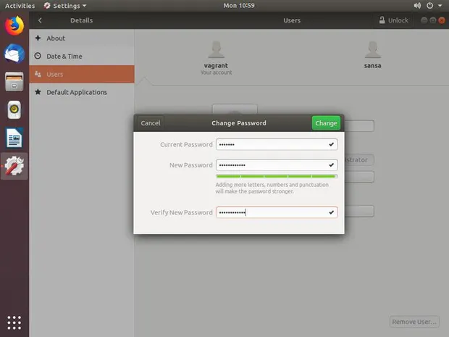
Task: Select the vagrant user avatar
Action: pos(217,49)
